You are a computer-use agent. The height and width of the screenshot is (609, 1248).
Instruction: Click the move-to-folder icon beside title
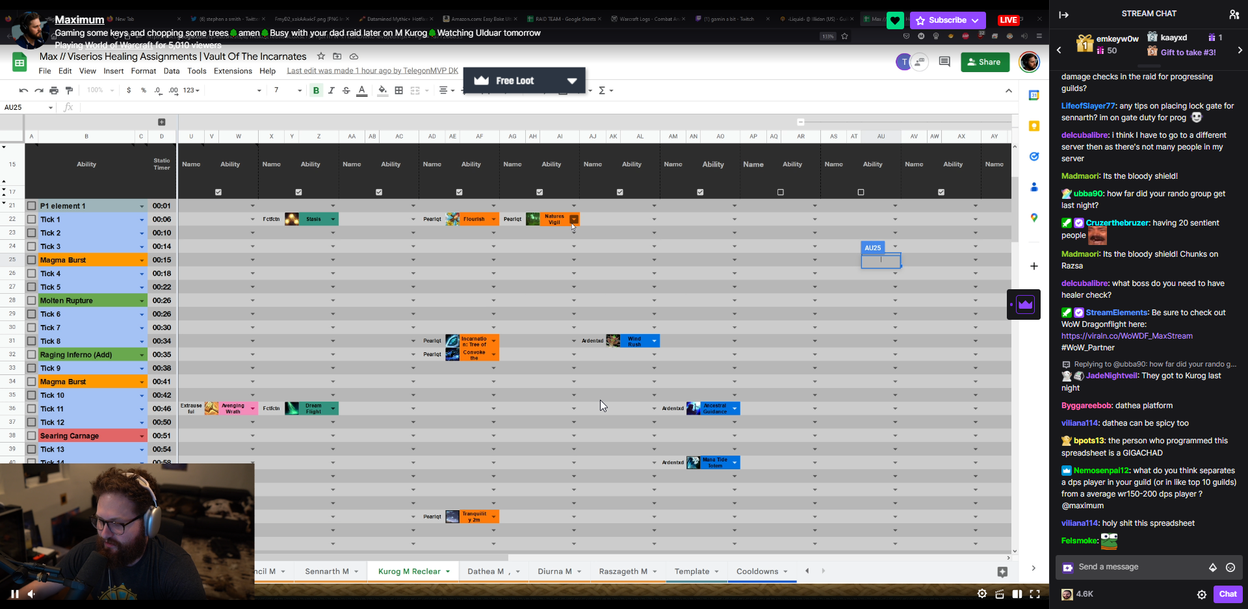pos(337,57)
